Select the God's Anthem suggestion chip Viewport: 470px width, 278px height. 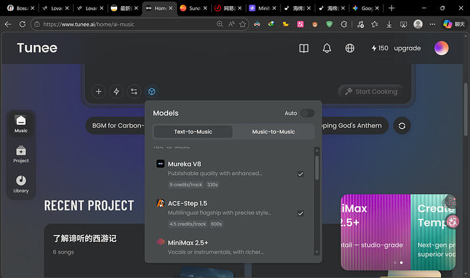click(355, 125)
